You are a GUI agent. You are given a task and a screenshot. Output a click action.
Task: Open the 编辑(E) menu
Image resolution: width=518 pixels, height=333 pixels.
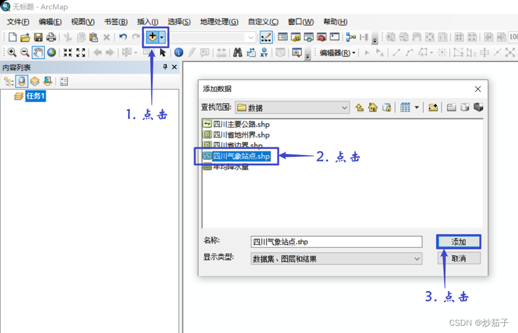point(50,22)
